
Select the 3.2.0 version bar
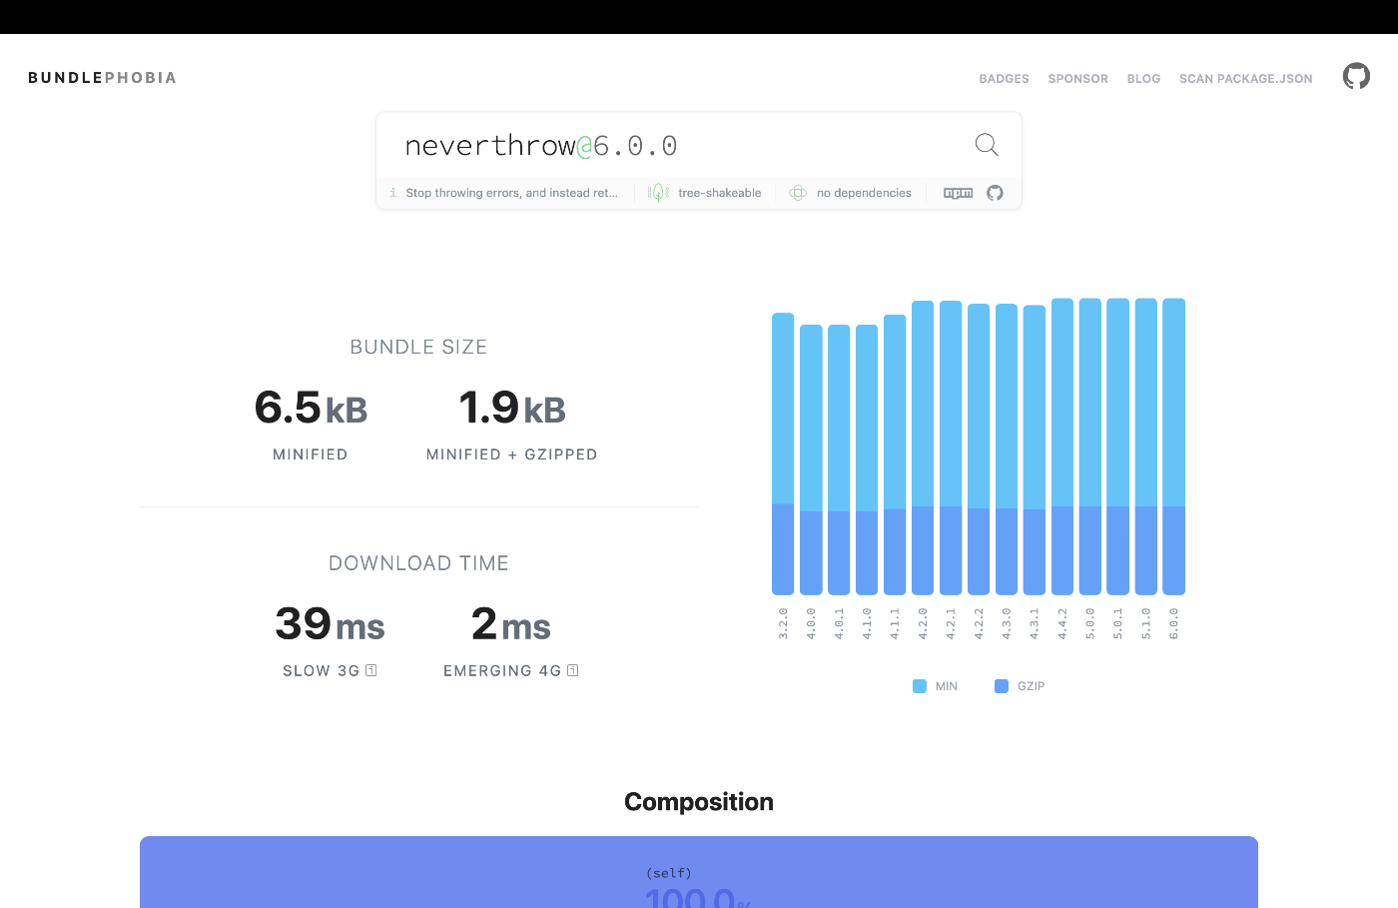[x=783, y=454]
